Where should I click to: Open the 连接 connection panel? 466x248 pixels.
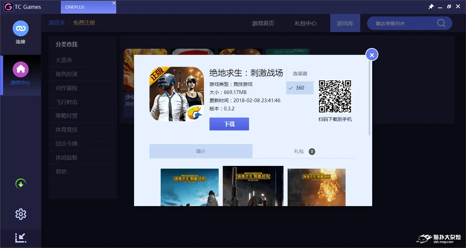[20, 33]
